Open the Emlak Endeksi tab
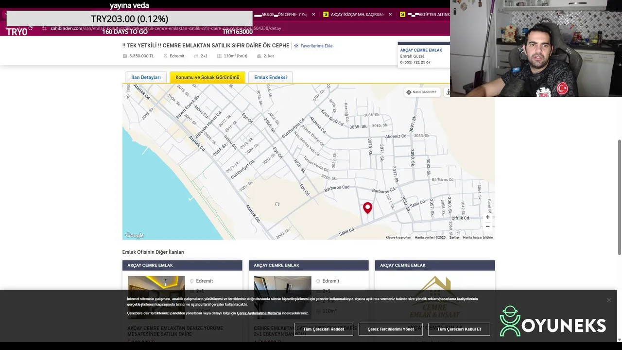The image size is (622, 350). click(270, 77)
